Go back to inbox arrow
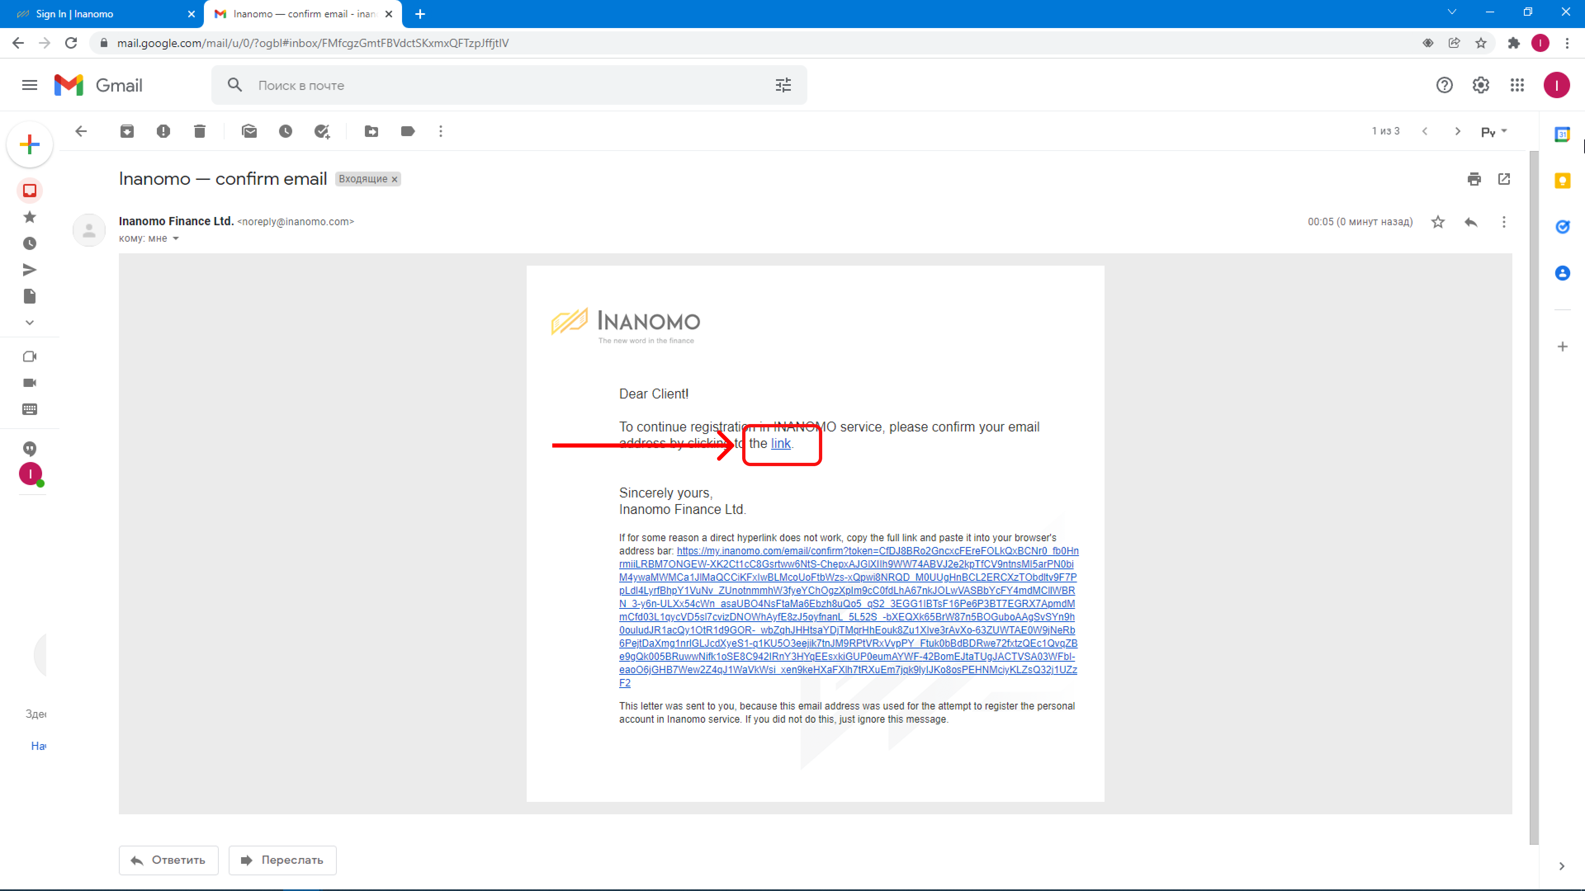Viewport: 1585px width, 891px height. coord(81,131)
